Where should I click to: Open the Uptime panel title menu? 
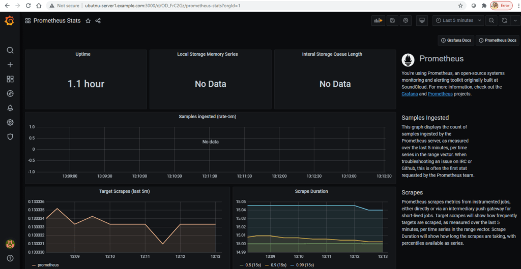click(x=83, y=54)
